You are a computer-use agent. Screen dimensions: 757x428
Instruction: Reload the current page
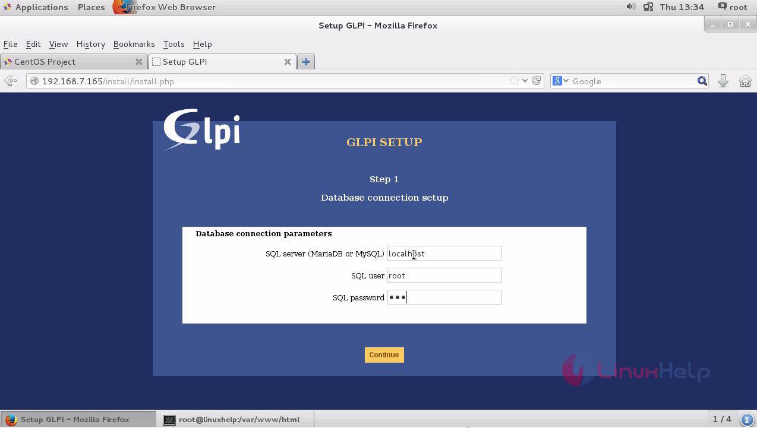tap(537, 81)
